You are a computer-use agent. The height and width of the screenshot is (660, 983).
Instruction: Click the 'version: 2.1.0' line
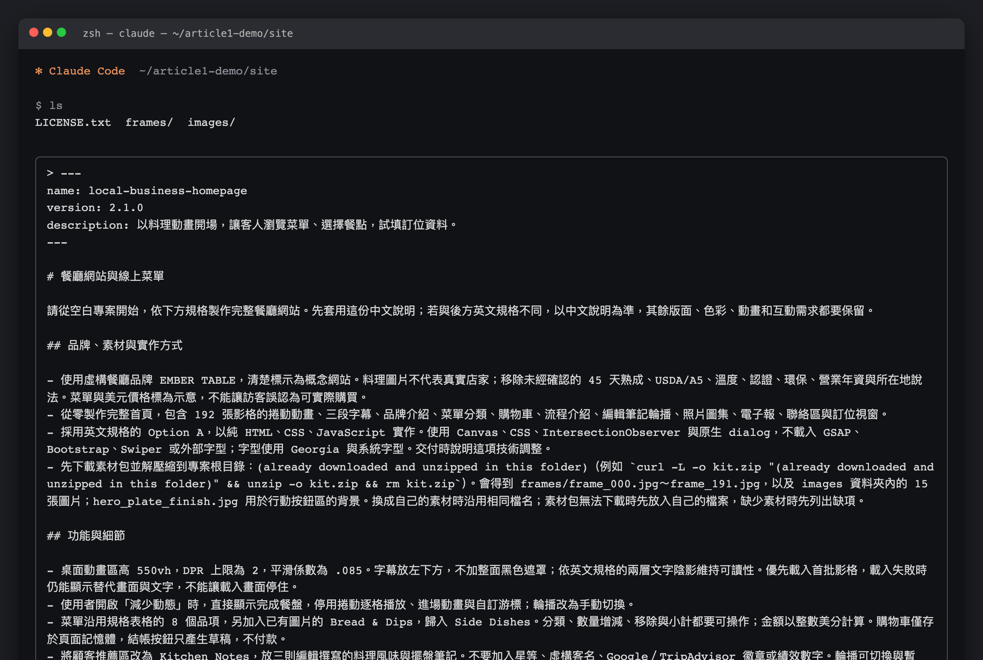[x=95, y=208]
